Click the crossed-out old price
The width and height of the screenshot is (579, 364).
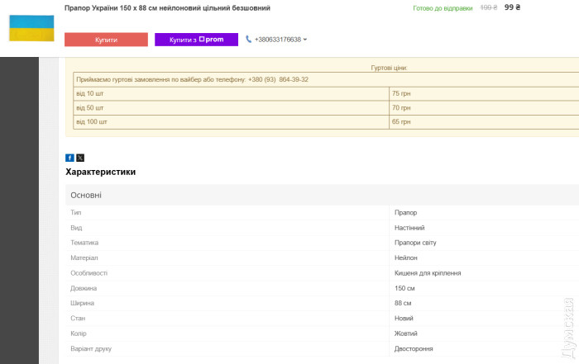(x=489, y=8)
